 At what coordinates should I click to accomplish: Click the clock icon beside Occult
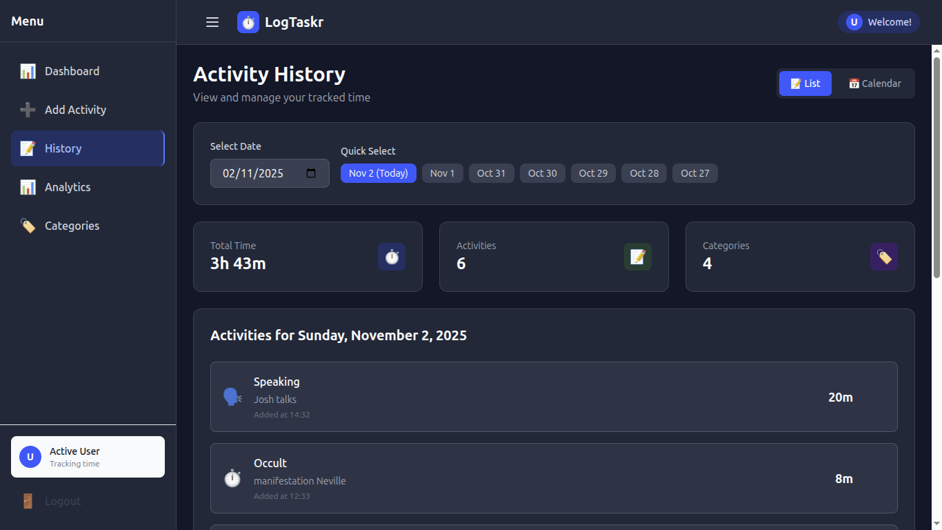point(232,478)
